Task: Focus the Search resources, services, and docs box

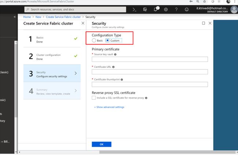Action: (x=75, y=10)
